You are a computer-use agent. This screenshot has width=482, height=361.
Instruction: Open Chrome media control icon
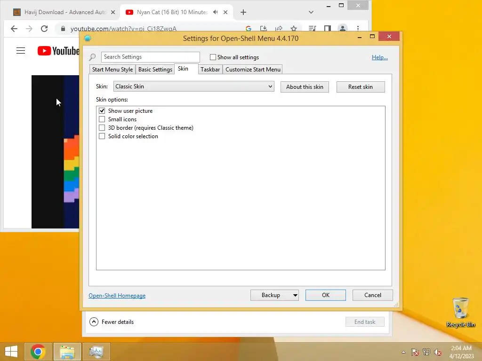pyautogui.click(x=312, y=29)
